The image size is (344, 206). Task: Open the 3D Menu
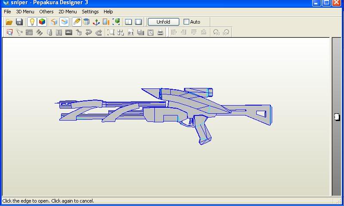tap(25, 12)
